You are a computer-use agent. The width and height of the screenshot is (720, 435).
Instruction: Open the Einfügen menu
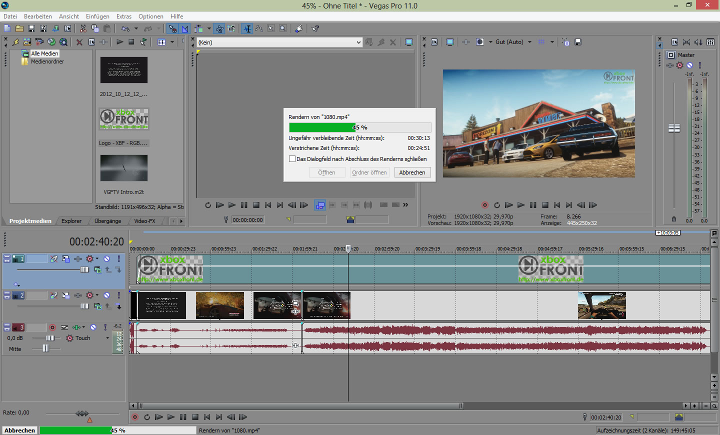(97, 16)
